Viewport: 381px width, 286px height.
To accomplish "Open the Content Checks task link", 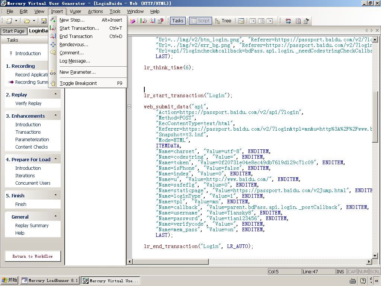I will click(x=32, y=147).
